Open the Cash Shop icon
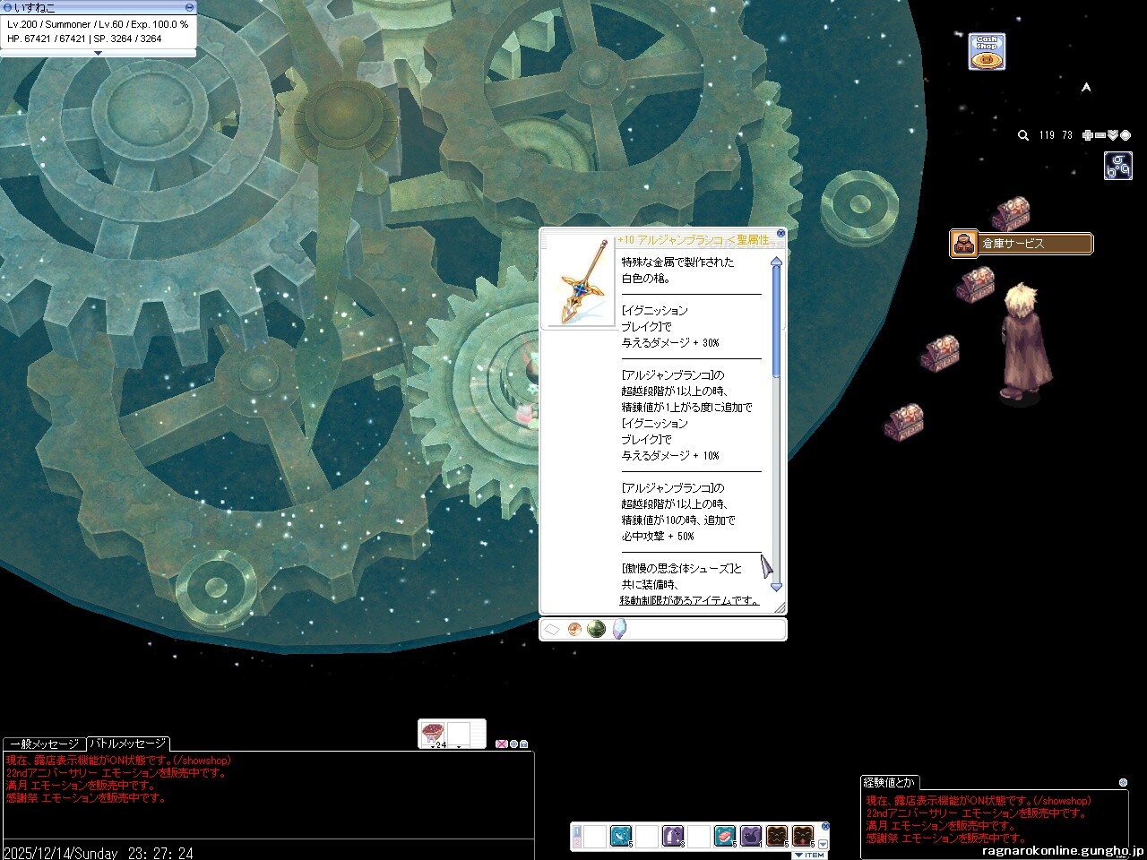1147x860 pixels. (987, 52)
